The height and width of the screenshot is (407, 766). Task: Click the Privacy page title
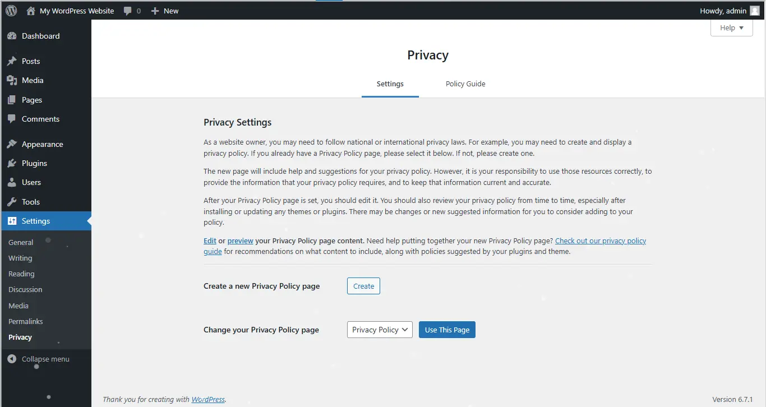(x=428, y=55)
